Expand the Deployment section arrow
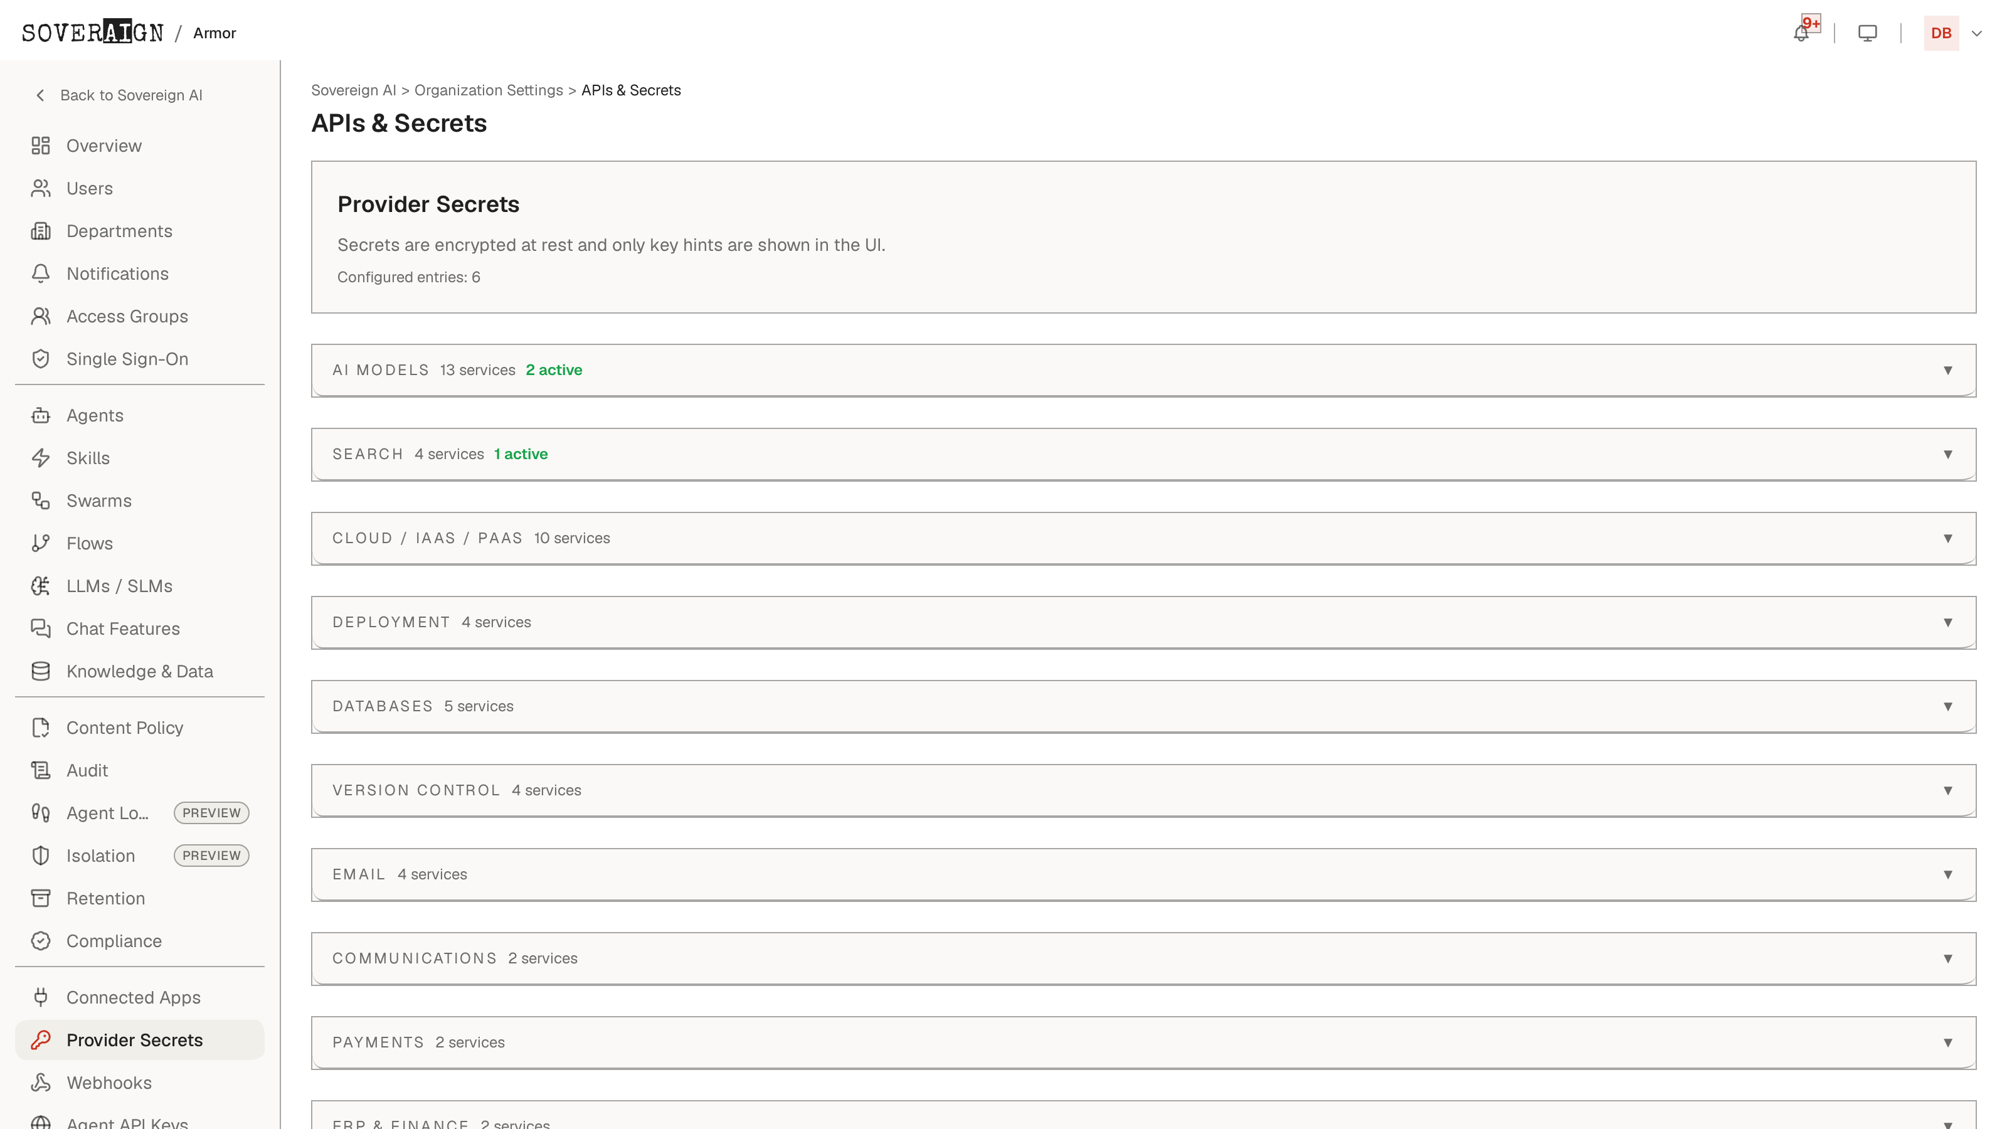This screenshot has width=2007, height=1129. (1948, 623)
